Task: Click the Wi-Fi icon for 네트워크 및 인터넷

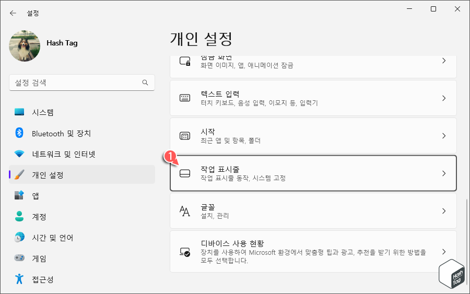Action: [19, 154]
